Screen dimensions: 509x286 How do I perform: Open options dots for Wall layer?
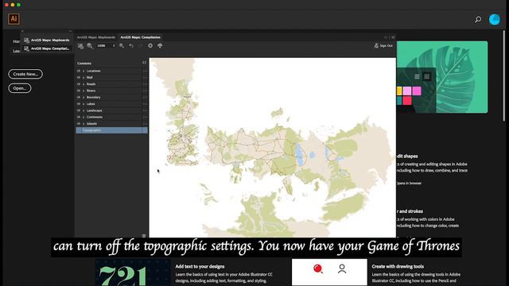pos(145,78)
